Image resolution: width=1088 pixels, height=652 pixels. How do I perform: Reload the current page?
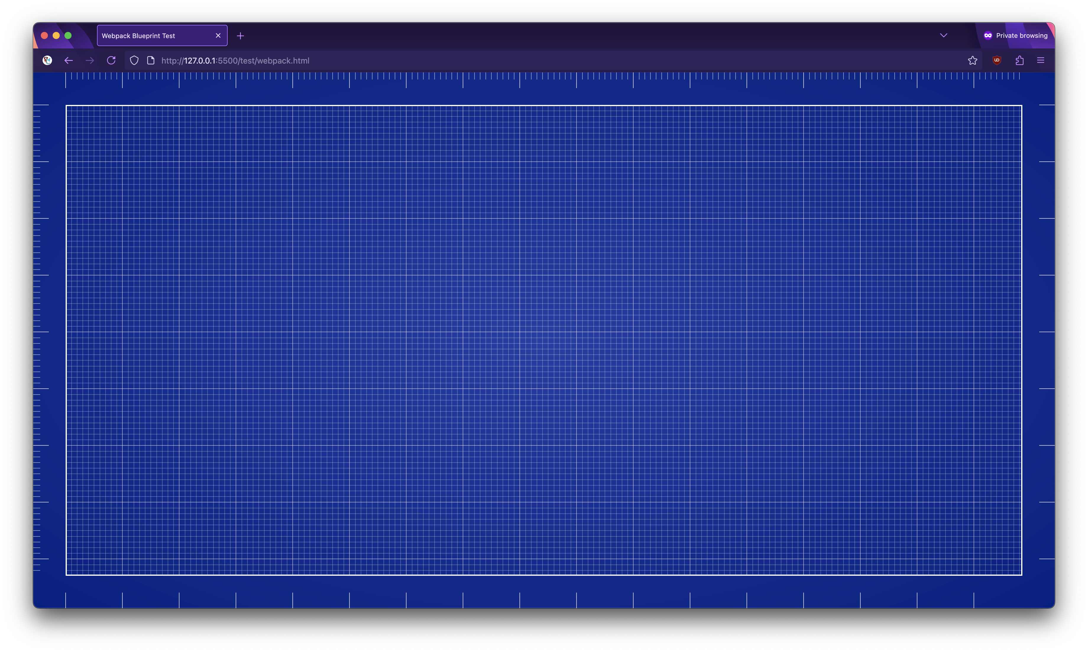pos(111,61)
